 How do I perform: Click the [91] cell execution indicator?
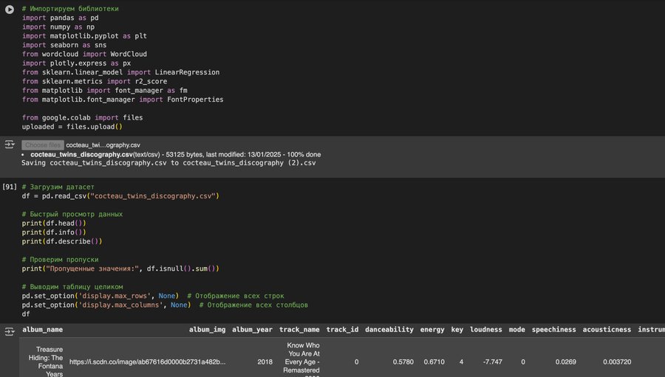(x=10, y=187)
